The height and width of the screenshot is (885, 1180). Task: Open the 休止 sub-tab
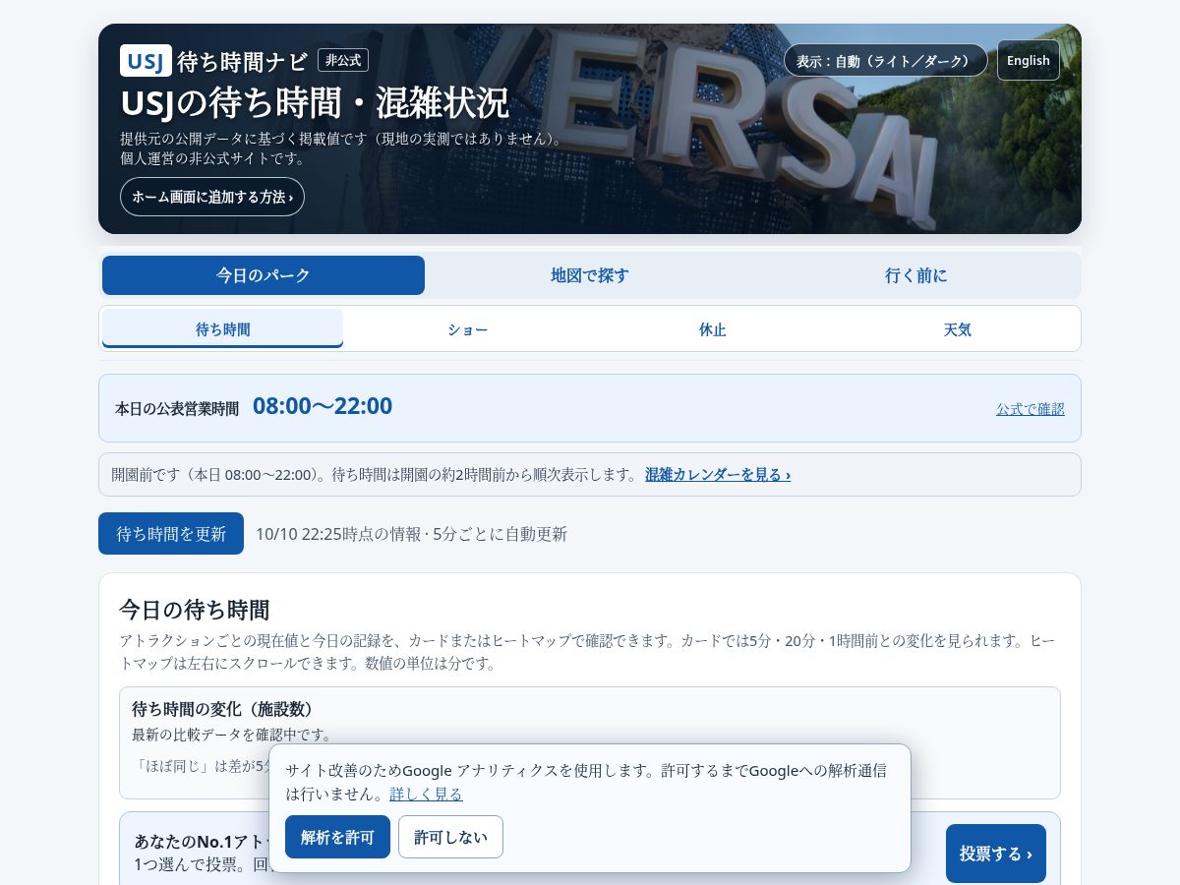point(712,328)
